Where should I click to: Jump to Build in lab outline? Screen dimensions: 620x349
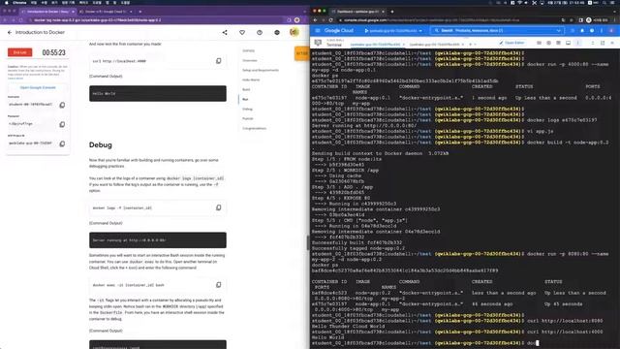pos(246,89)
